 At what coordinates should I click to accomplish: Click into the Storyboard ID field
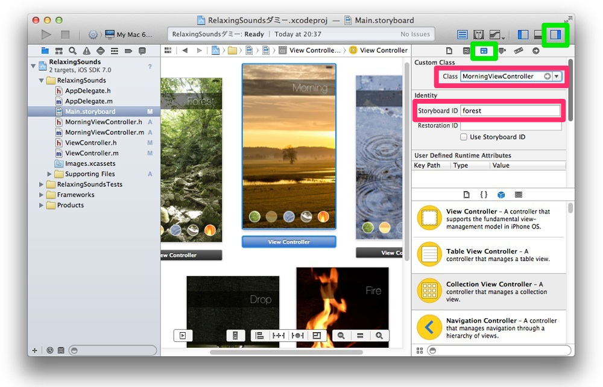pyautogui.click(x=510, y=111)
